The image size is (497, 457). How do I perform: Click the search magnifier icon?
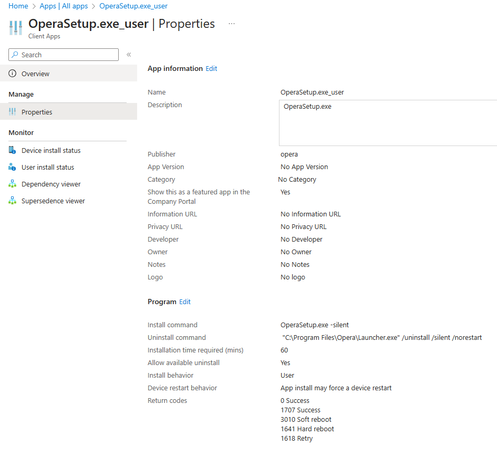(16, 55)
